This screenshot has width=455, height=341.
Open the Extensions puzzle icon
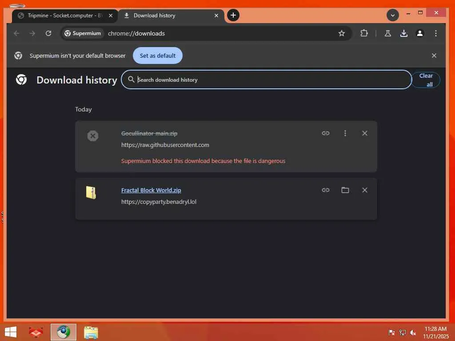pyautogui.click(x=364, y=33)
